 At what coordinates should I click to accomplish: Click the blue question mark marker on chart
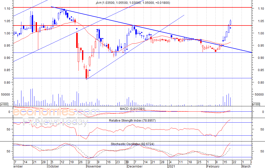point(97,31)
